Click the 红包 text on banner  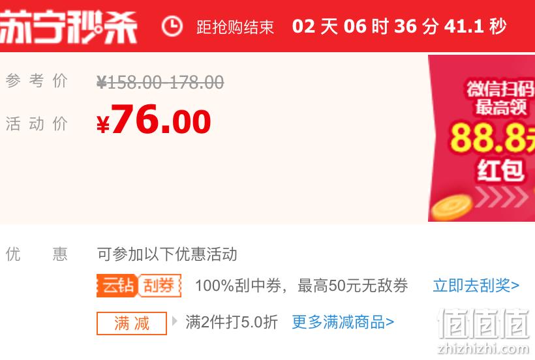[x=500, y=170]
